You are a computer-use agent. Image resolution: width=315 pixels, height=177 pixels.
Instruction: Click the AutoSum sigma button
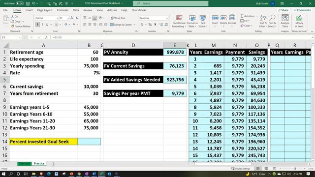(248, 16)
